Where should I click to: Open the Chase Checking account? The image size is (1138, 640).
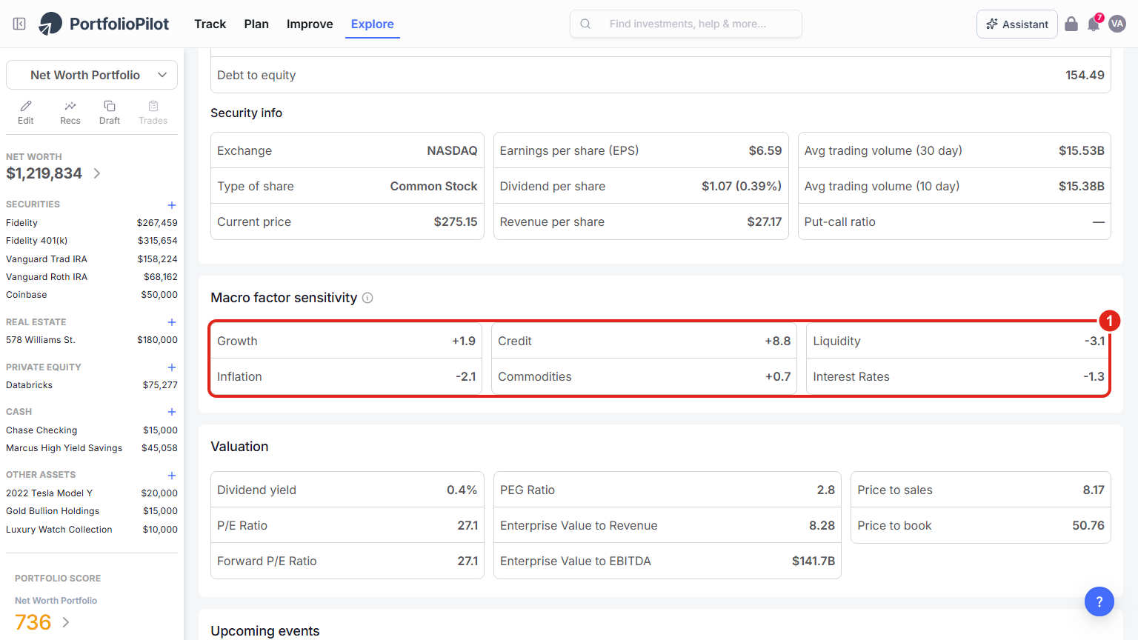point(92,430)
